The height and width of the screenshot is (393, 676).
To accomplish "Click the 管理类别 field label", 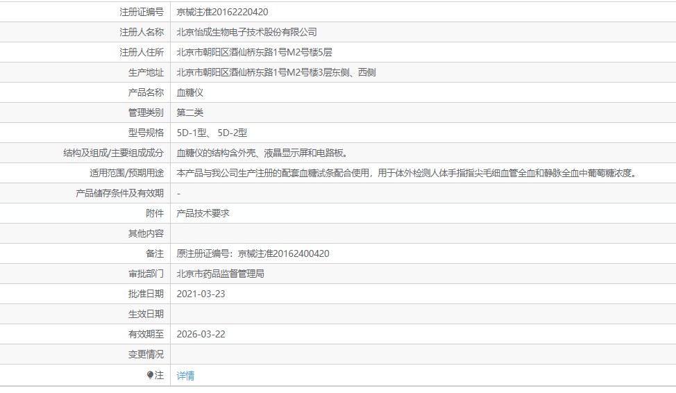I will (146, 112).
